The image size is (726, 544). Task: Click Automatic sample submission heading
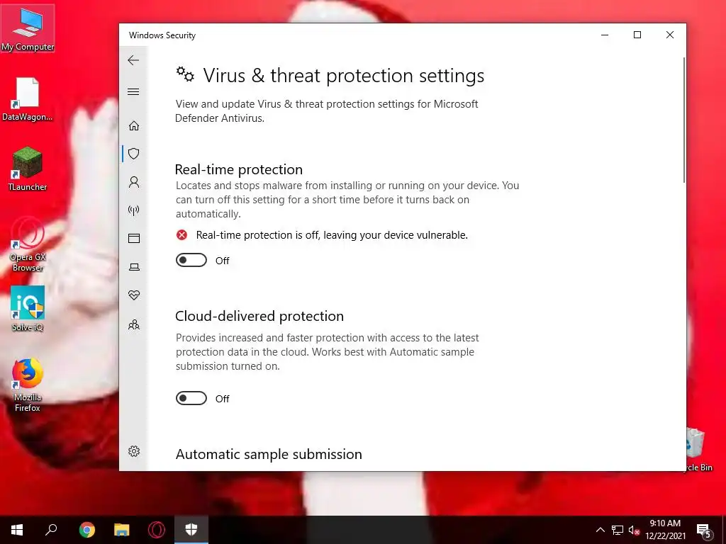[269, 454]
